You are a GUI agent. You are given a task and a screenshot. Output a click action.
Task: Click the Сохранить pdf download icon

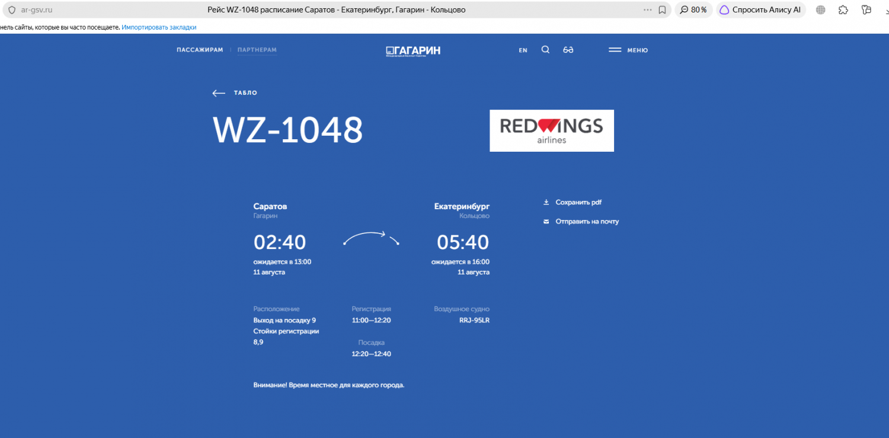546,202
